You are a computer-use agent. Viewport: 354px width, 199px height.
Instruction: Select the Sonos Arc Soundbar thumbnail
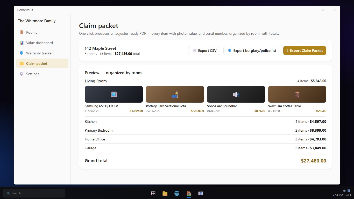(236, 94)
